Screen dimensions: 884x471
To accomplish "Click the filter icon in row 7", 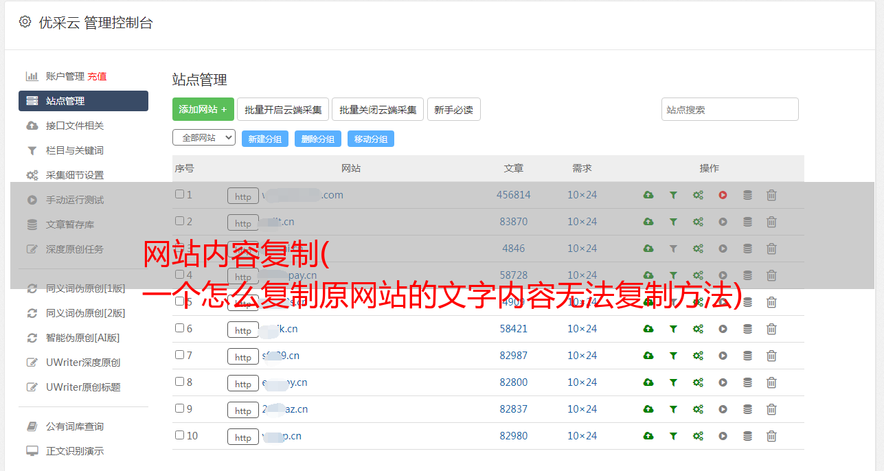I will [673, 356].
